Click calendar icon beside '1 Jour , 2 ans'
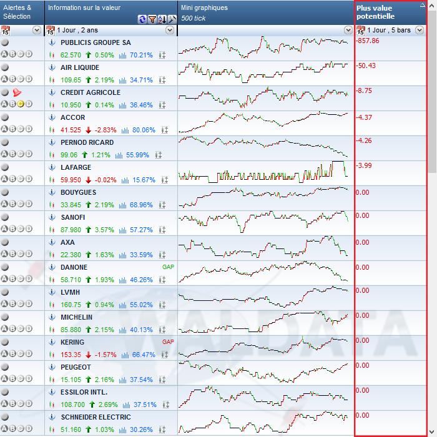Image resolution: width=437 pixels, height=437 pixels. coord(50,31)
